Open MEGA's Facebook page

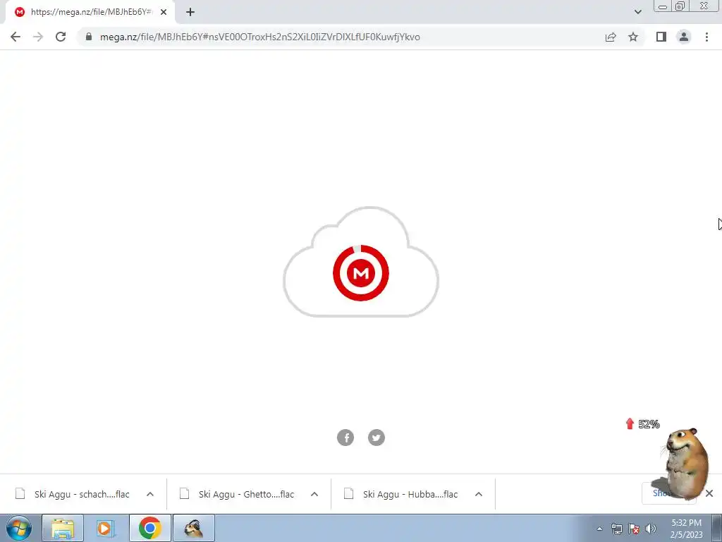pos(345,438)
